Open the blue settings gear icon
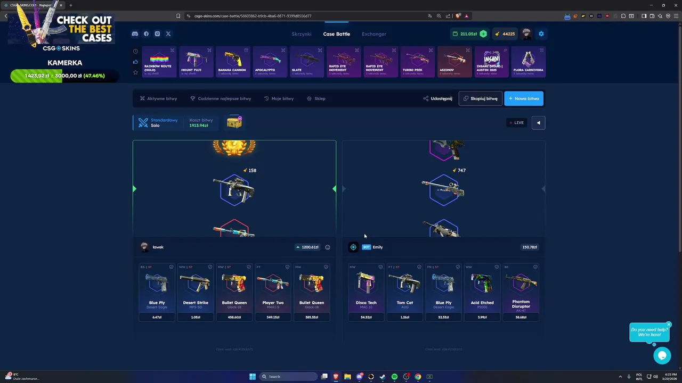 point(541,34)
